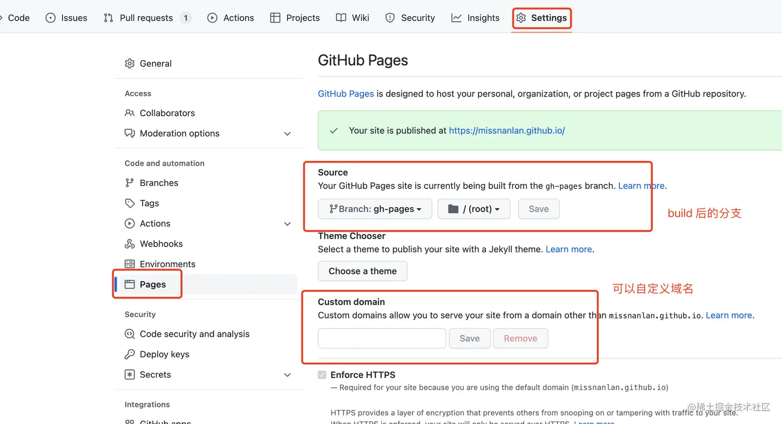This screenshot has height=424, width=782.
Task: Open Webhooks settings
Action: click(161, 244)
